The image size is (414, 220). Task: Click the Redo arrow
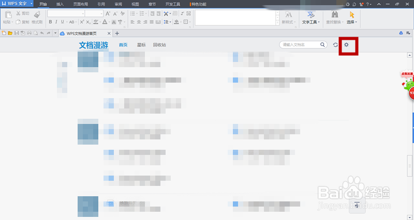click(x=48, y=33)
